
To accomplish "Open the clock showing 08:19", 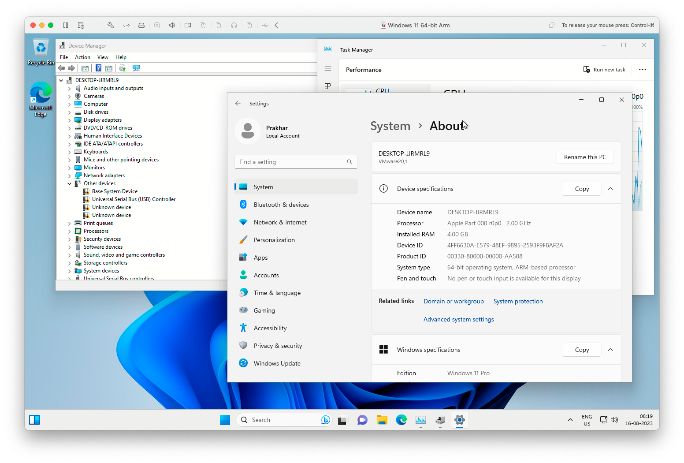I will pyautogui.click(x=639, y=420).
